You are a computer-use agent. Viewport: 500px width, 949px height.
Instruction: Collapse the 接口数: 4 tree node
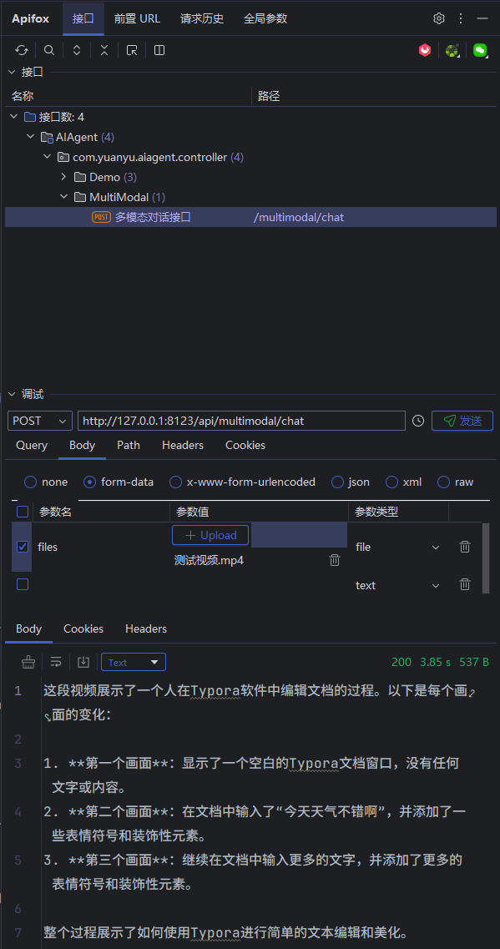pos(14,117)
